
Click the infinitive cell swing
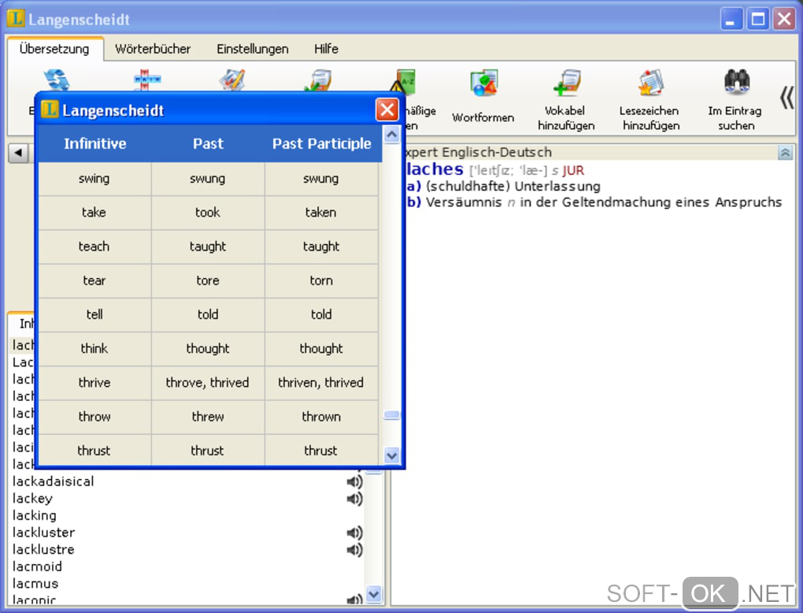(x=94, y=179)
